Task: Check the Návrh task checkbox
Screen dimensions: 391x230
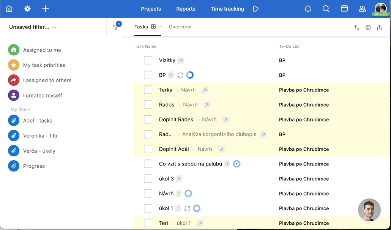Action: [x=148, y=193]
